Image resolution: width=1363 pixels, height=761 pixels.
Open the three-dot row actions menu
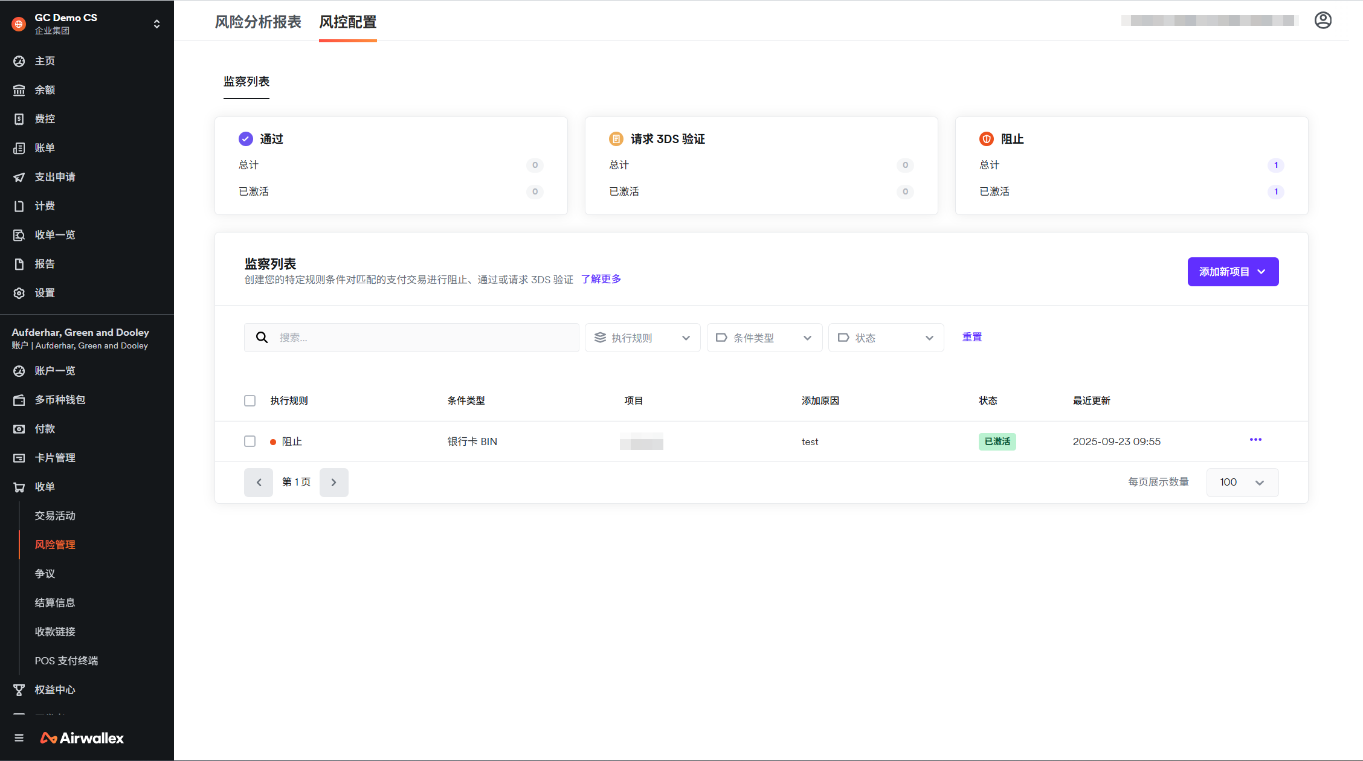click(x=1255, y=440)
